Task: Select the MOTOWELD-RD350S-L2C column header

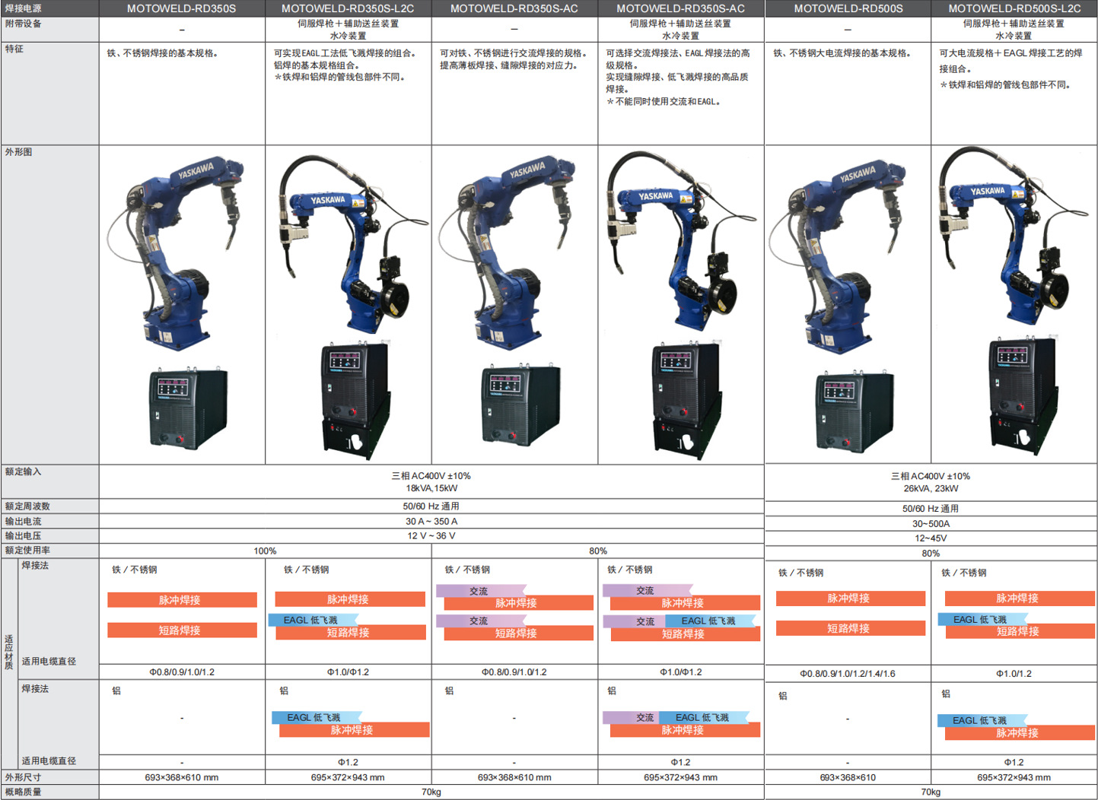Action: coord(348,8)
